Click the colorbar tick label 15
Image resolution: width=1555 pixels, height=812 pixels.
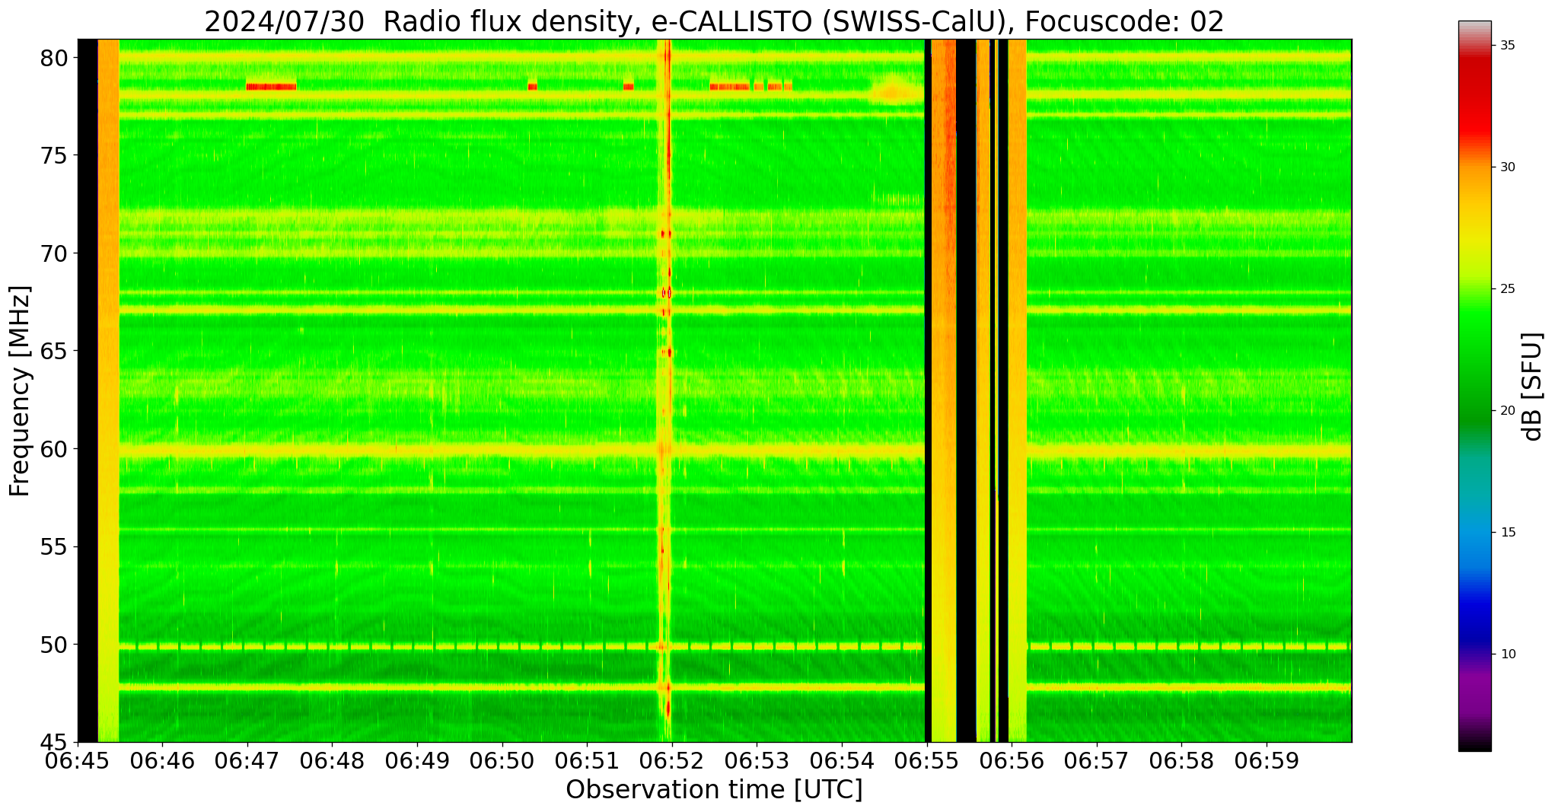point(1508,533)
